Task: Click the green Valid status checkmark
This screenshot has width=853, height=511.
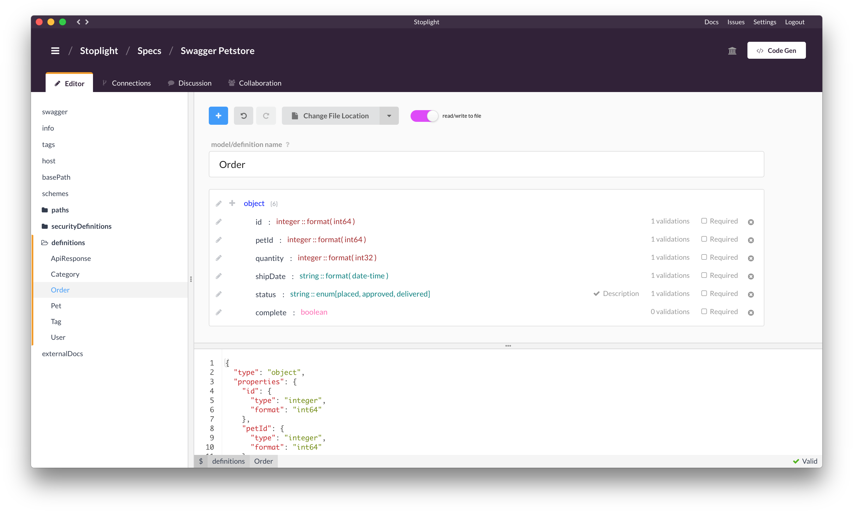Action: coord(796,461)
